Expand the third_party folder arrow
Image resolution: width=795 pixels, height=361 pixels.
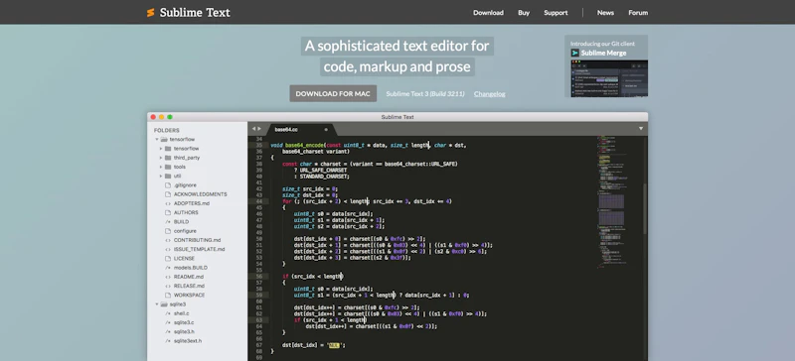click(161, 158)
